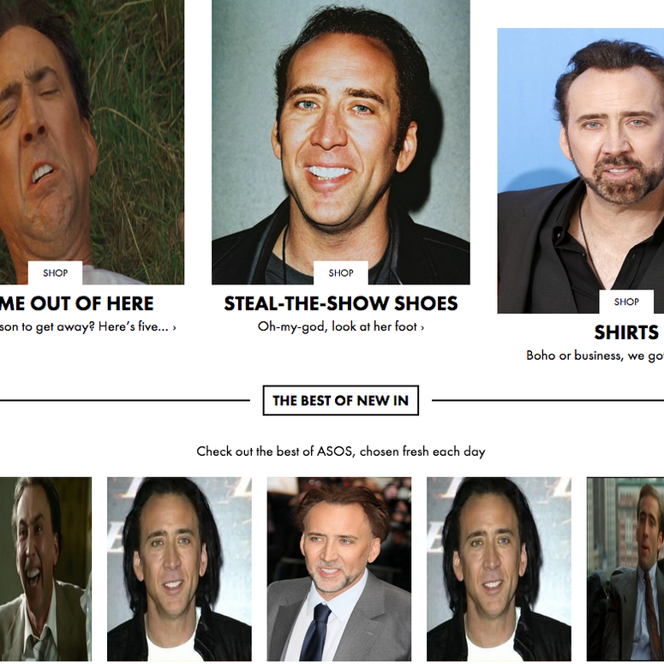The height and width of the screenshot is (664, 664).
Task: Select long-haired man thumbnail beside city window scene
Action: tap(499, 569)
